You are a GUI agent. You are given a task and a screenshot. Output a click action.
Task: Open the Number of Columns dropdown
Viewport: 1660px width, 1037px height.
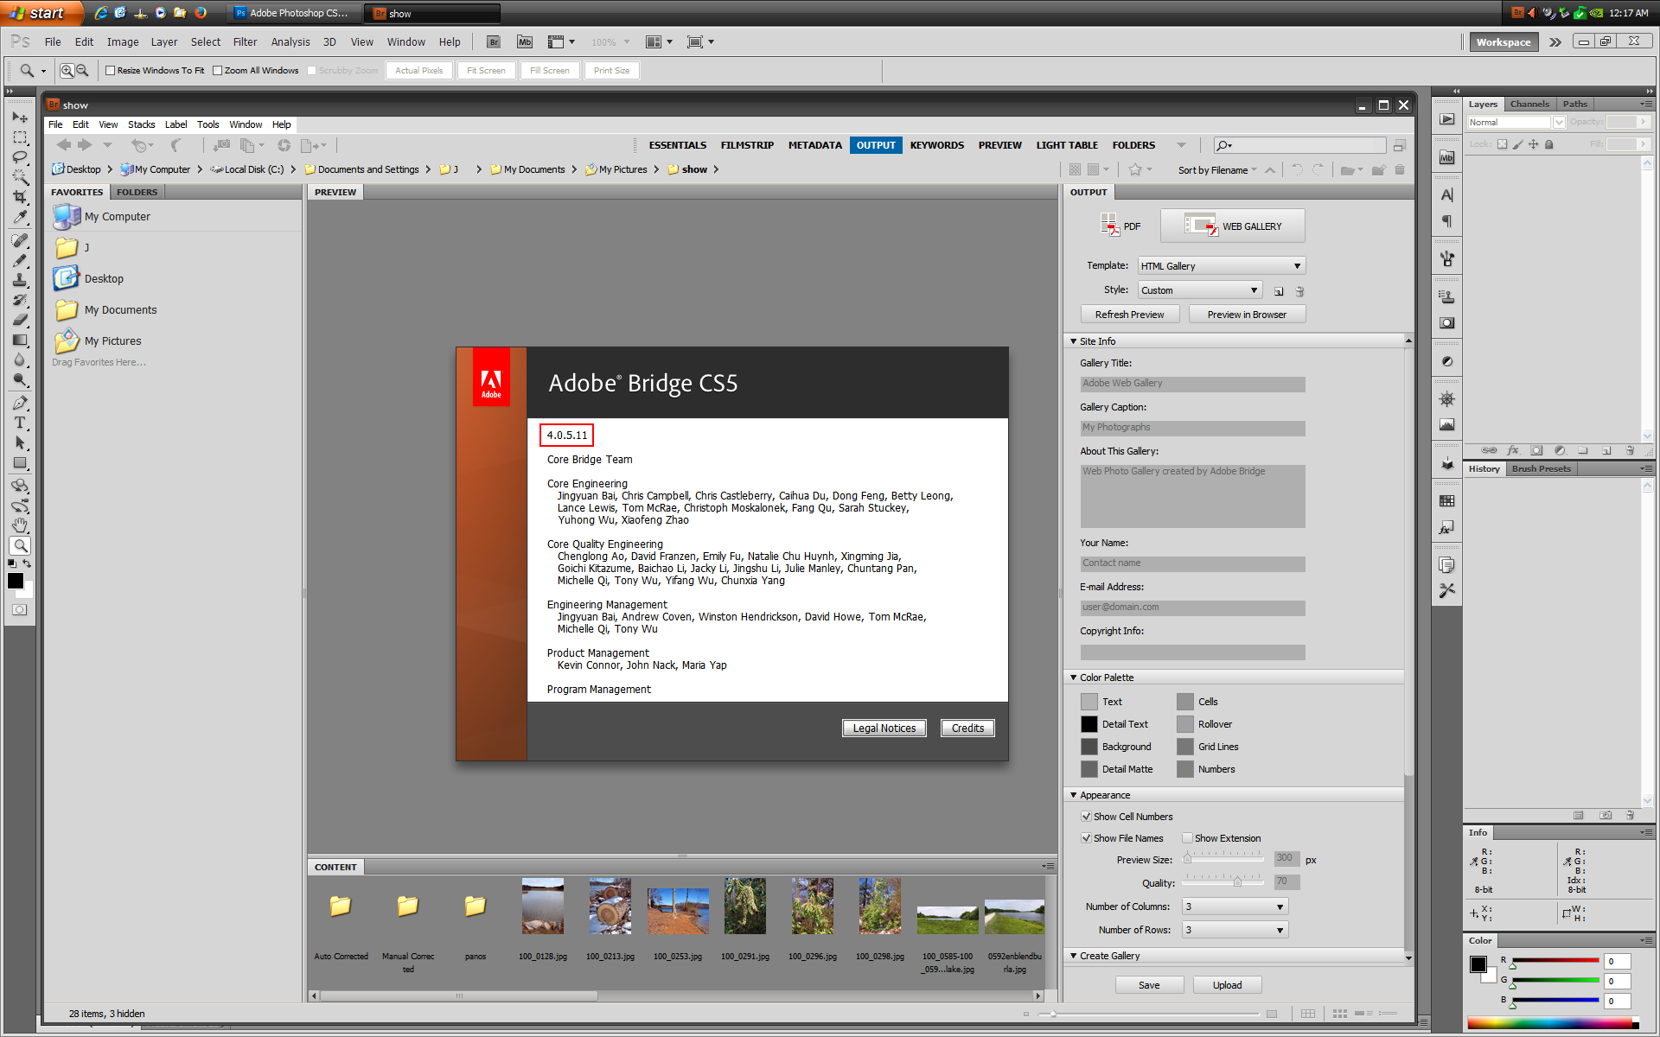click(1235, 907)
